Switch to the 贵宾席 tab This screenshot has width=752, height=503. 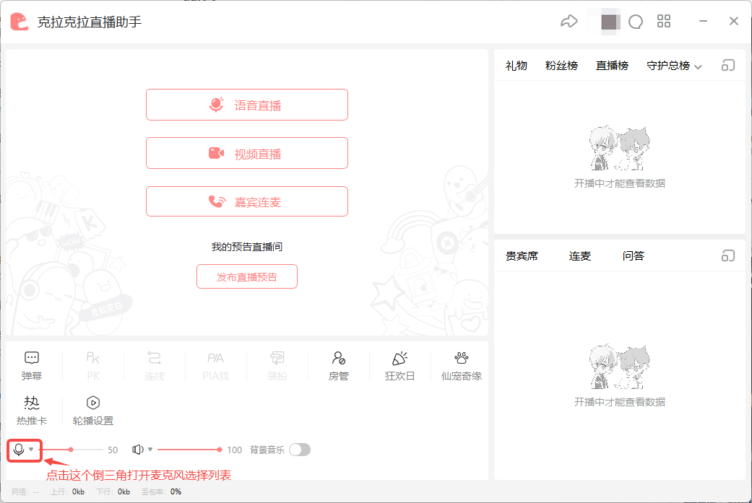(522, 255)
